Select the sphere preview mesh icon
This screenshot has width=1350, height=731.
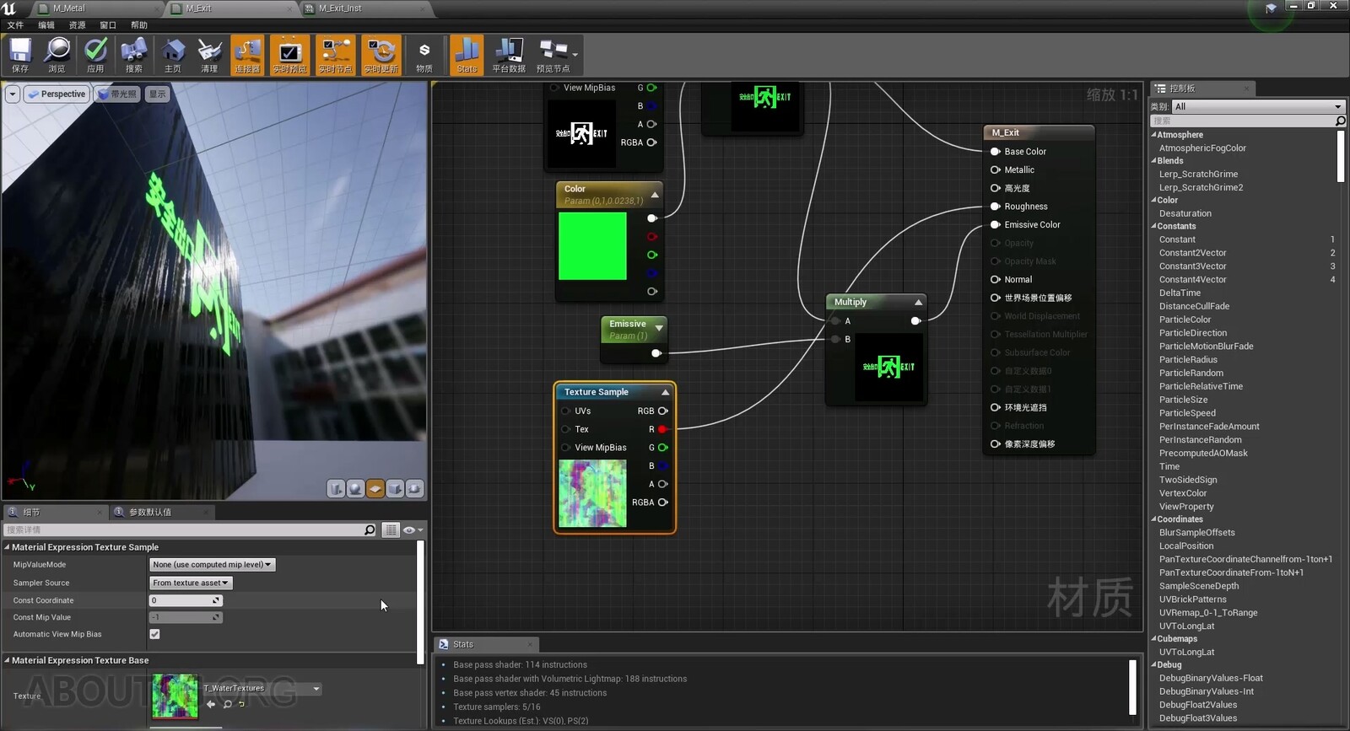[356, 489]
